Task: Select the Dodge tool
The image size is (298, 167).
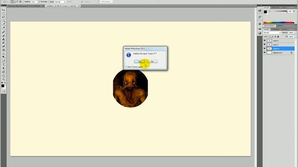Action: click(3, 57)
